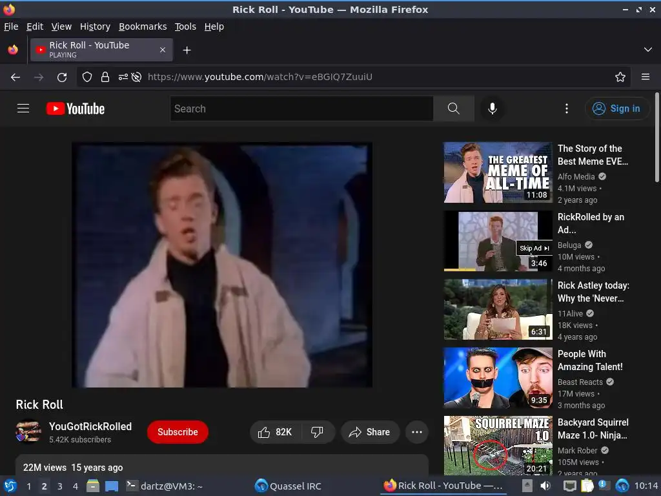Click the Share button
The width and height of the screenshot is (661, 496).
(370, 432)
